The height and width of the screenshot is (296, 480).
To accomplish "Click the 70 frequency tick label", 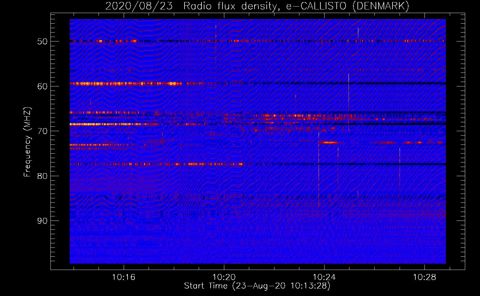I will [42, 131].
